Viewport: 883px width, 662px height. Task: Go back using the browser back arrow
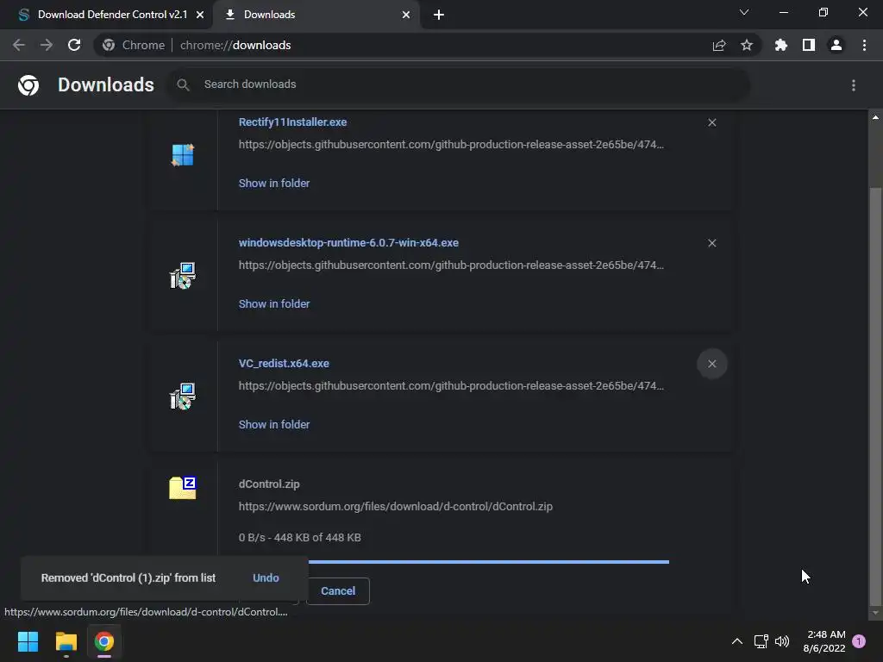(19, 45)
